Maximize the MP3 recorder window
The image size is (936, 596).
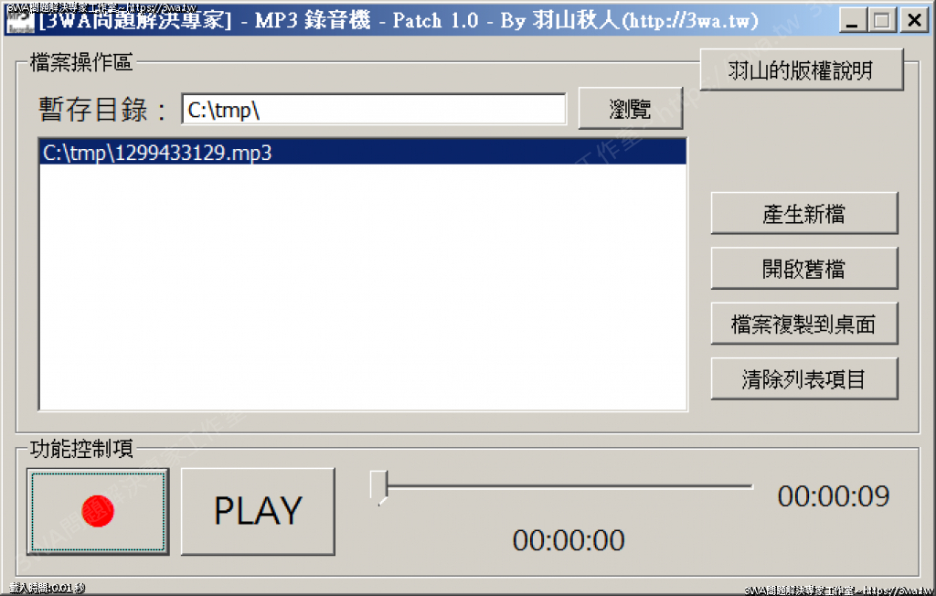click(x=882, y=21)
